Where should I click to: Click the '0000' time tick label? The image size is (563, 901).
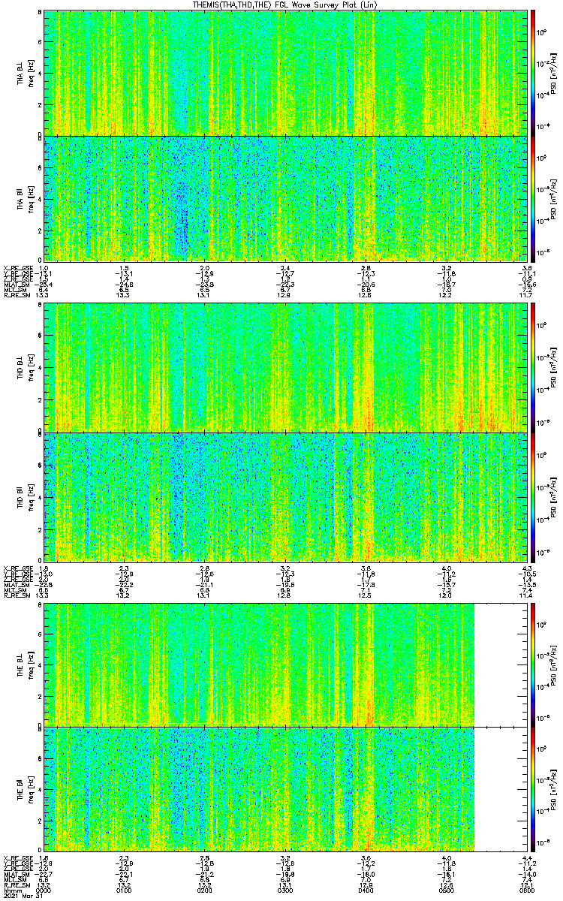[44, 890]
